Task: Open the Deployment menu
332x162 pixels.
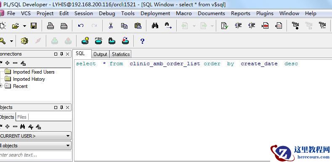Action: [x=155, y=13]
